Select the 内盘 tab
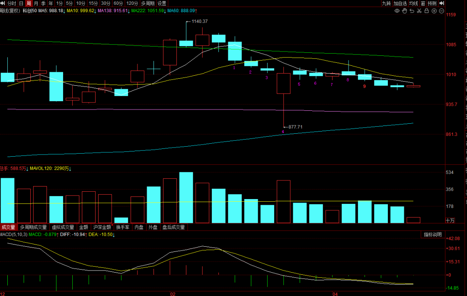467x296 pixels. 139,227
